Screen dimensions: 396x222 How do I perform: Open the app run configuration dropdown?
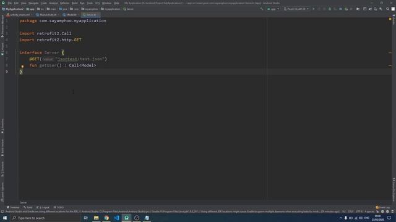(x=273, y=9)
